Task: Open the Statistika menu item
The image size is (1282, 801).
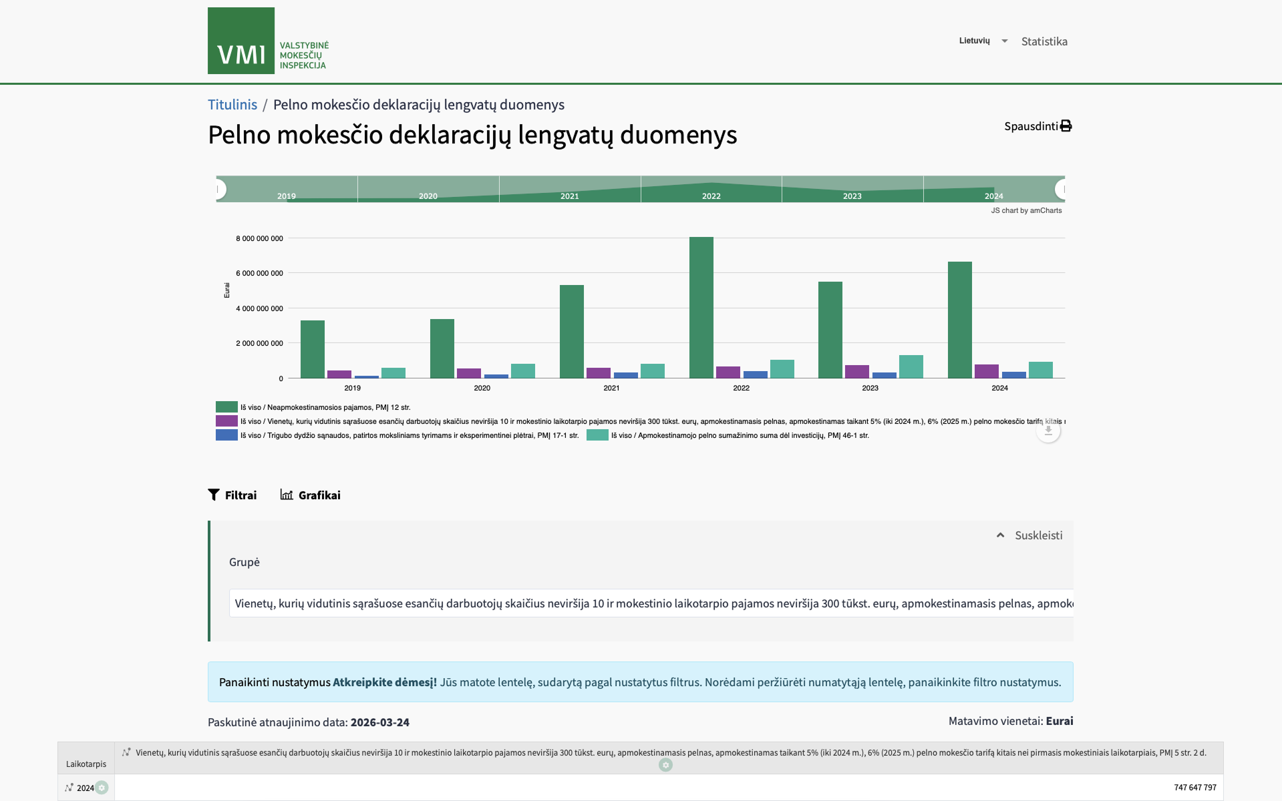Action: (x=1044, y=41)
